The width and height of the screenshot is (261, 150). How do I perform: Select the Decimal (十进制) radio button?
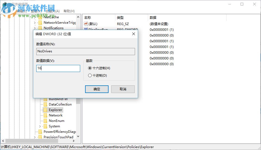point(90,76)
